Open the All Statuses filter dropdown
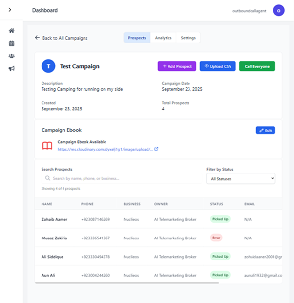 pyautogui.click(x=240, y=179)
